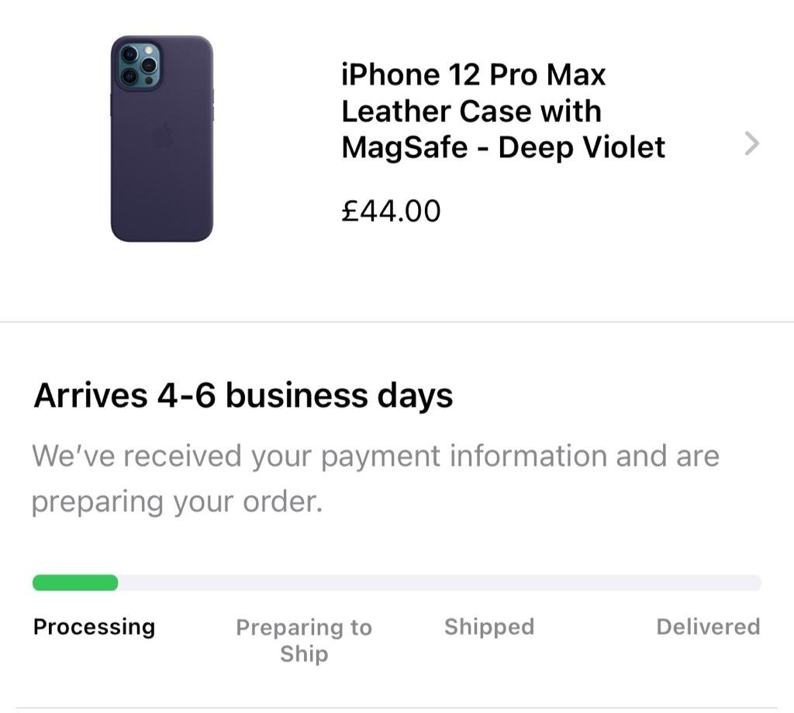Click the "We've received your payment information" line
The image size is (794, 713).
pyautogui.click(x=375, y=456)
